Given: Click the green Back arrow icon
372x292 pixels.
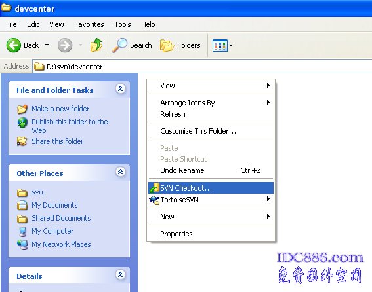Looking at the screenshot, I should pyautogui.click(x=14, y=45).
